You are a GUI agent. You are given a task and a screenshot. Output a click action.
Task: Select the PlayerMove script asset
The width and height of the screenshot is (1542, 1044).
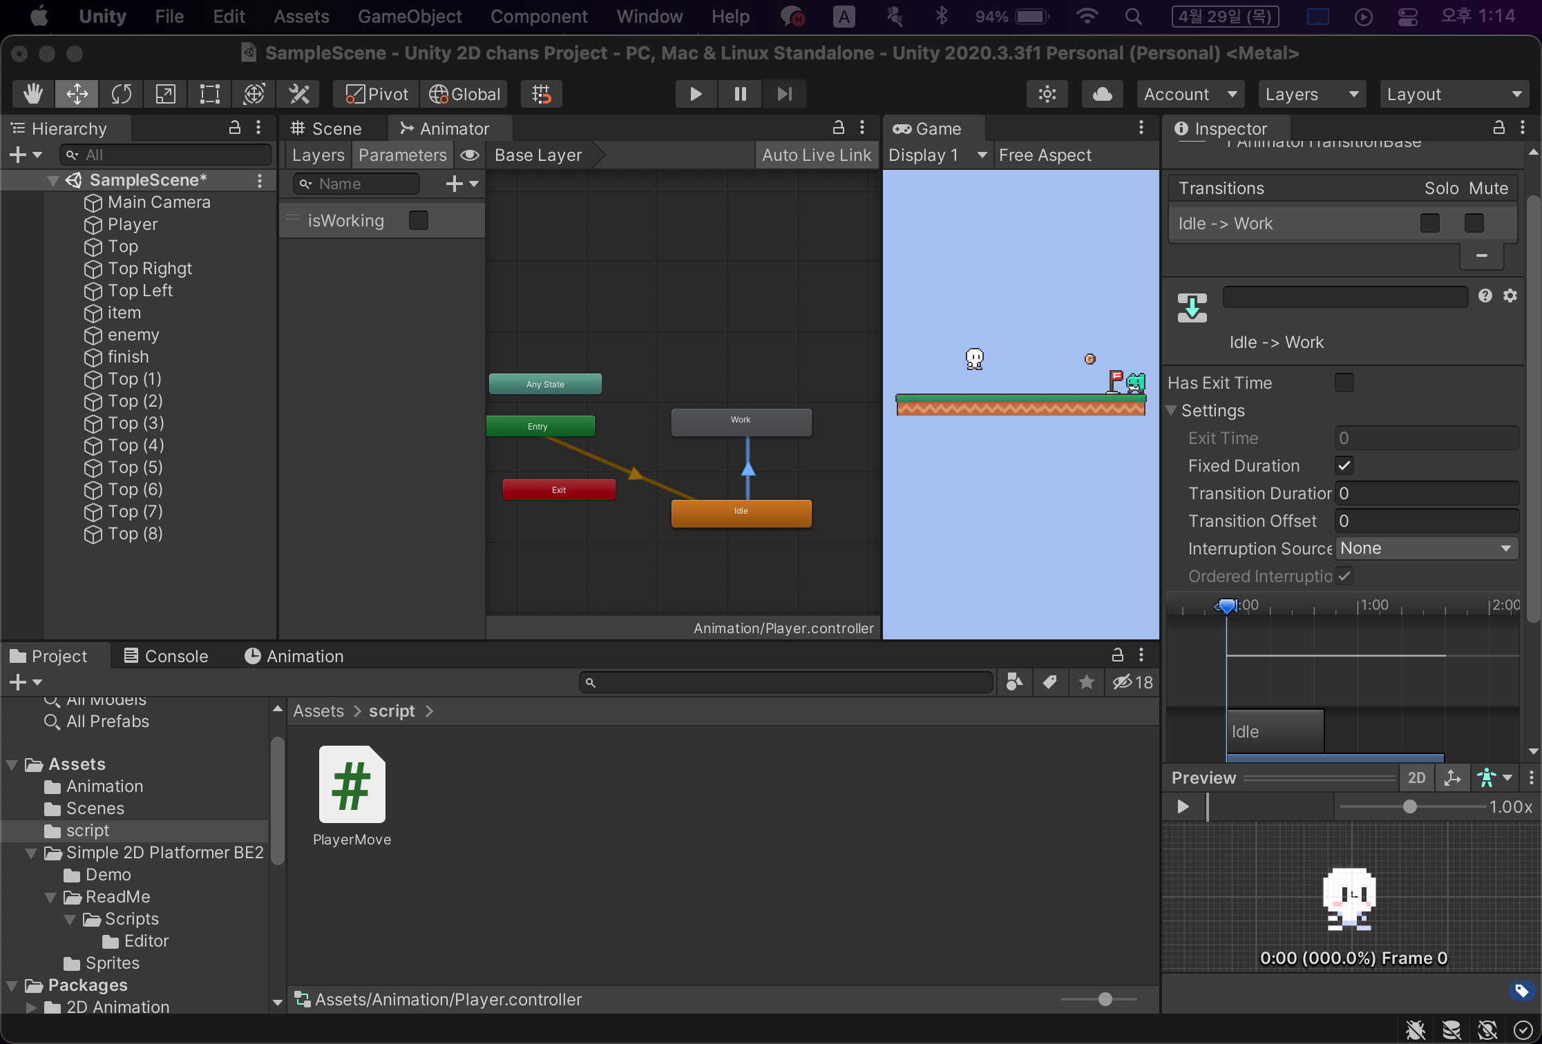tap(352, 784)
